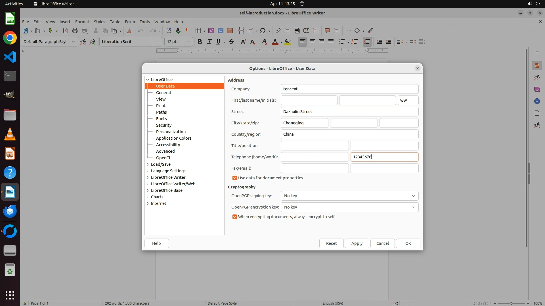Click the zoom slider in status bar

click(511, 303)
